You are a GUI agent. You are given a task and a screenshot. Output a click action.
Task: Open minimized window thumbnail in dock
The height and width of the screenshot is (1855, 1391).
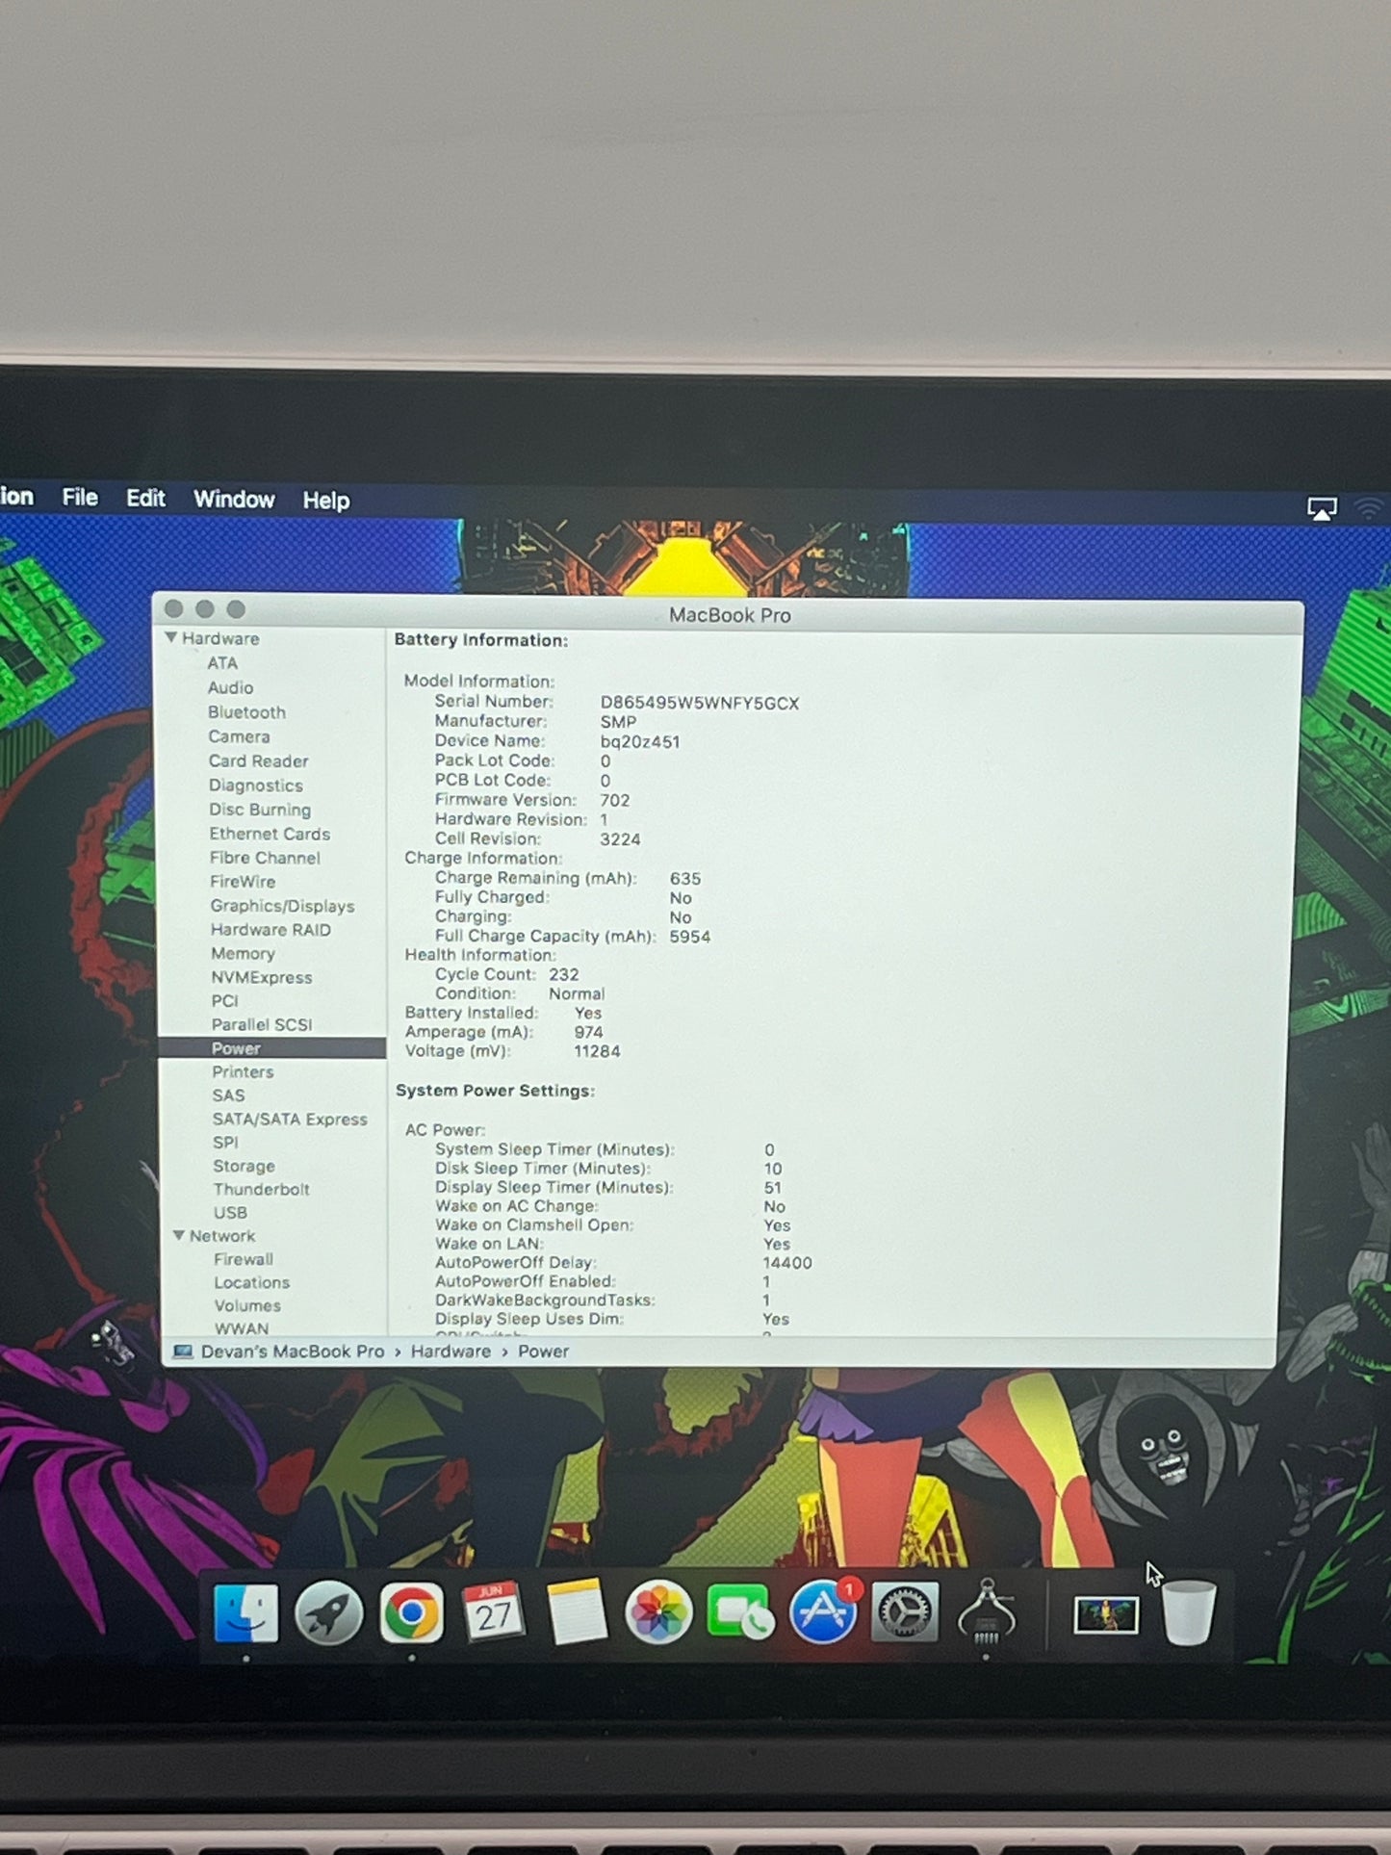point(1106,1614)
